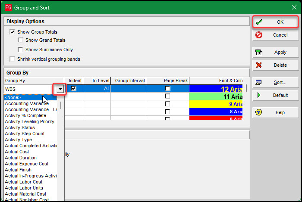Tick Shrink vertical grouping bands
Image resolution: width=302 pixels, height=202 pixels.
point(12,59)
